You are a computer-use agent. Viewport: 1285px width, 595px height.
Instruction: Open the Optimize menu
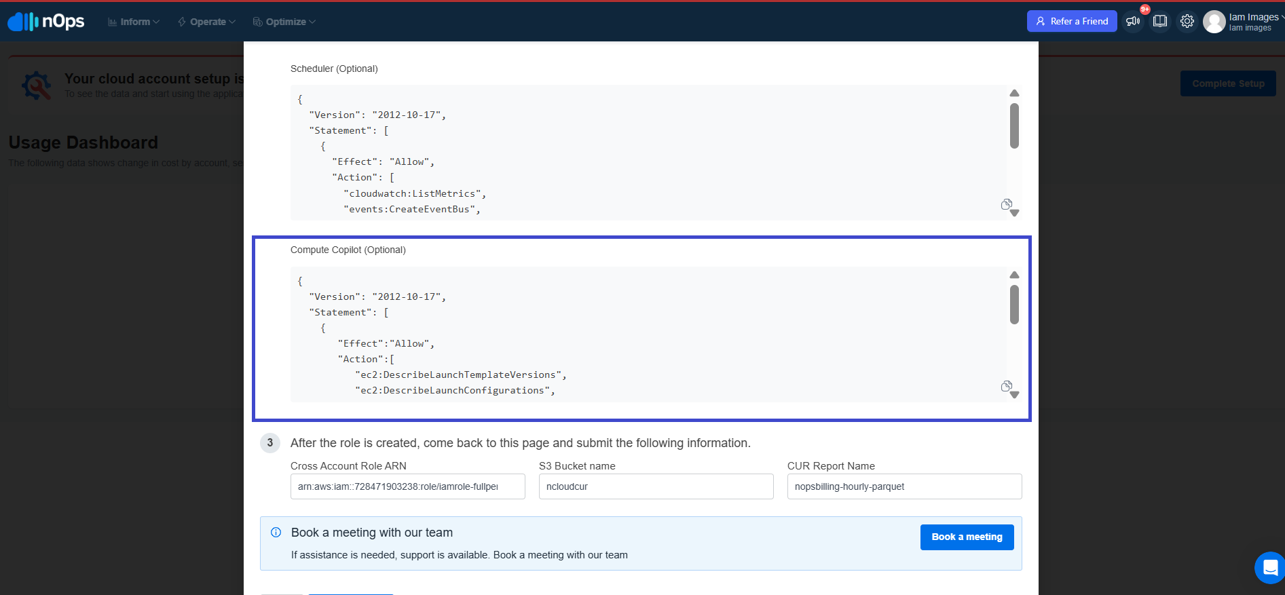coord(284,22)
